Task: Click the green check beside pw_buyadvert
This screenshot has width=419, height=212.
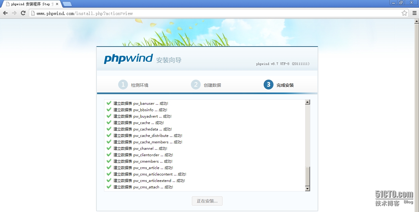Action: click(x=109, y=116)
